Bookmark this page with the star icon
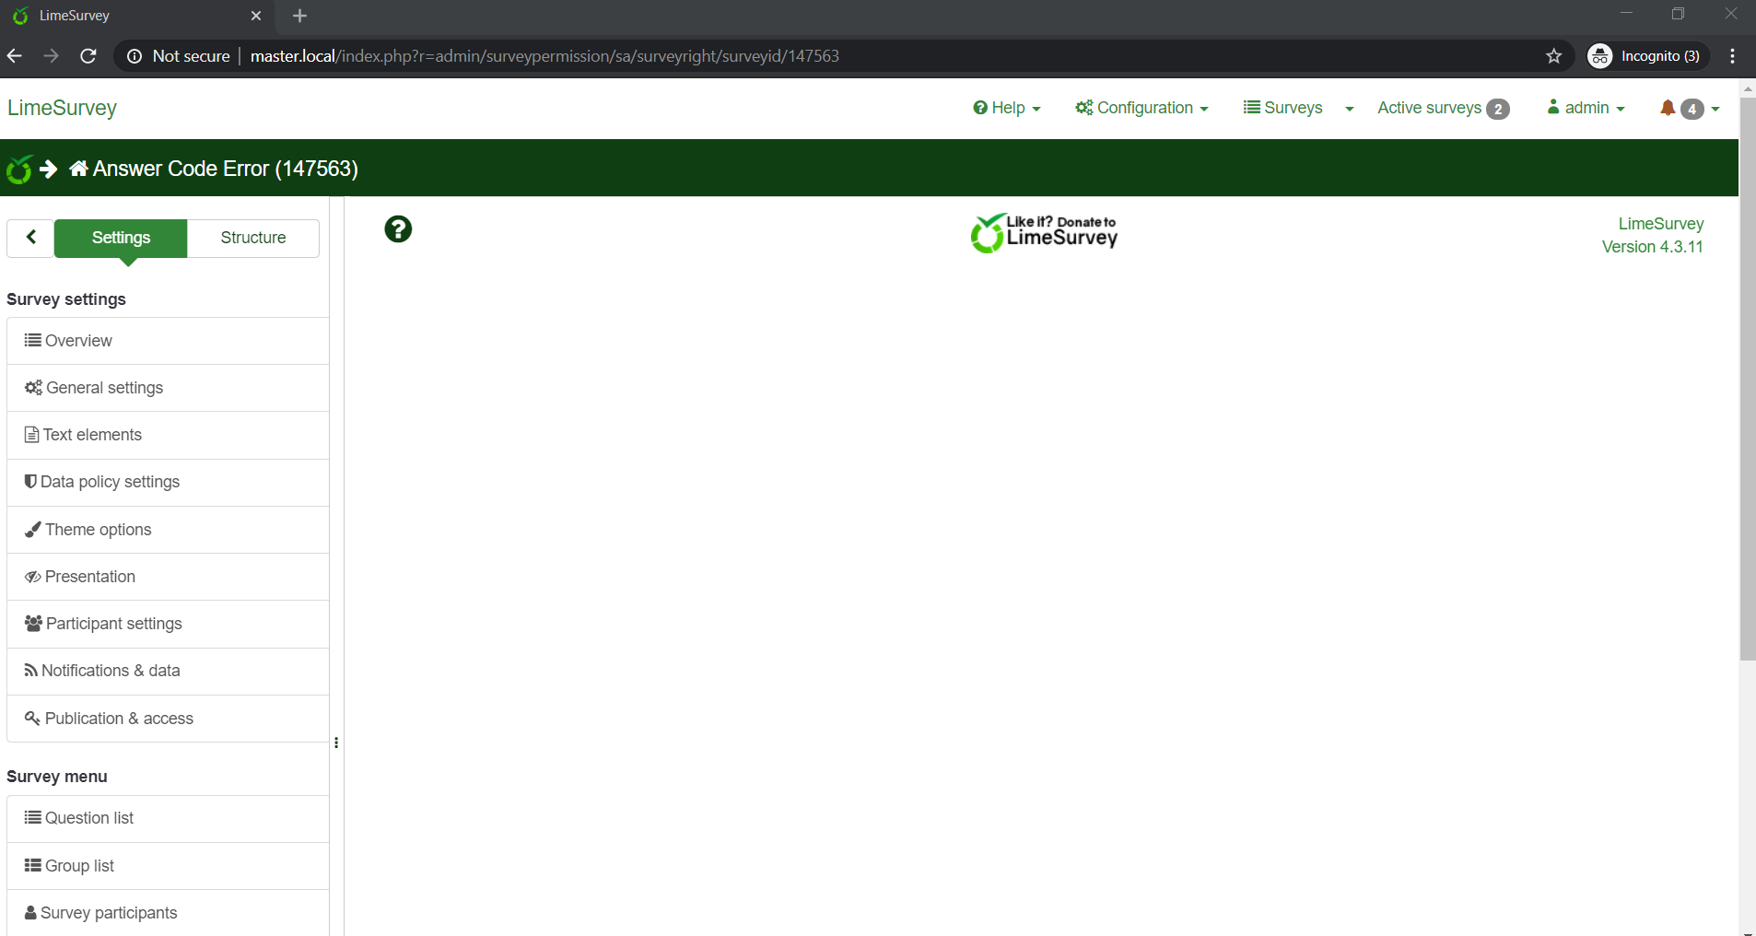The height and width of the screenshot is (936, 1756). point(1554,56)
